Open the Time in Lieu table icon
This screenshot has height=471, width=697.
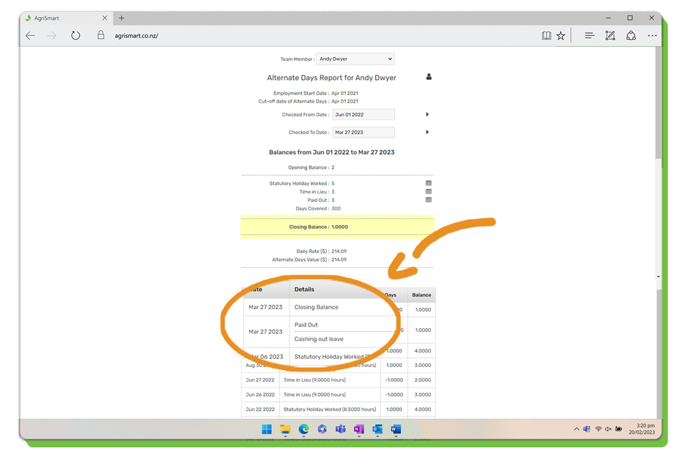pos(428,192)
